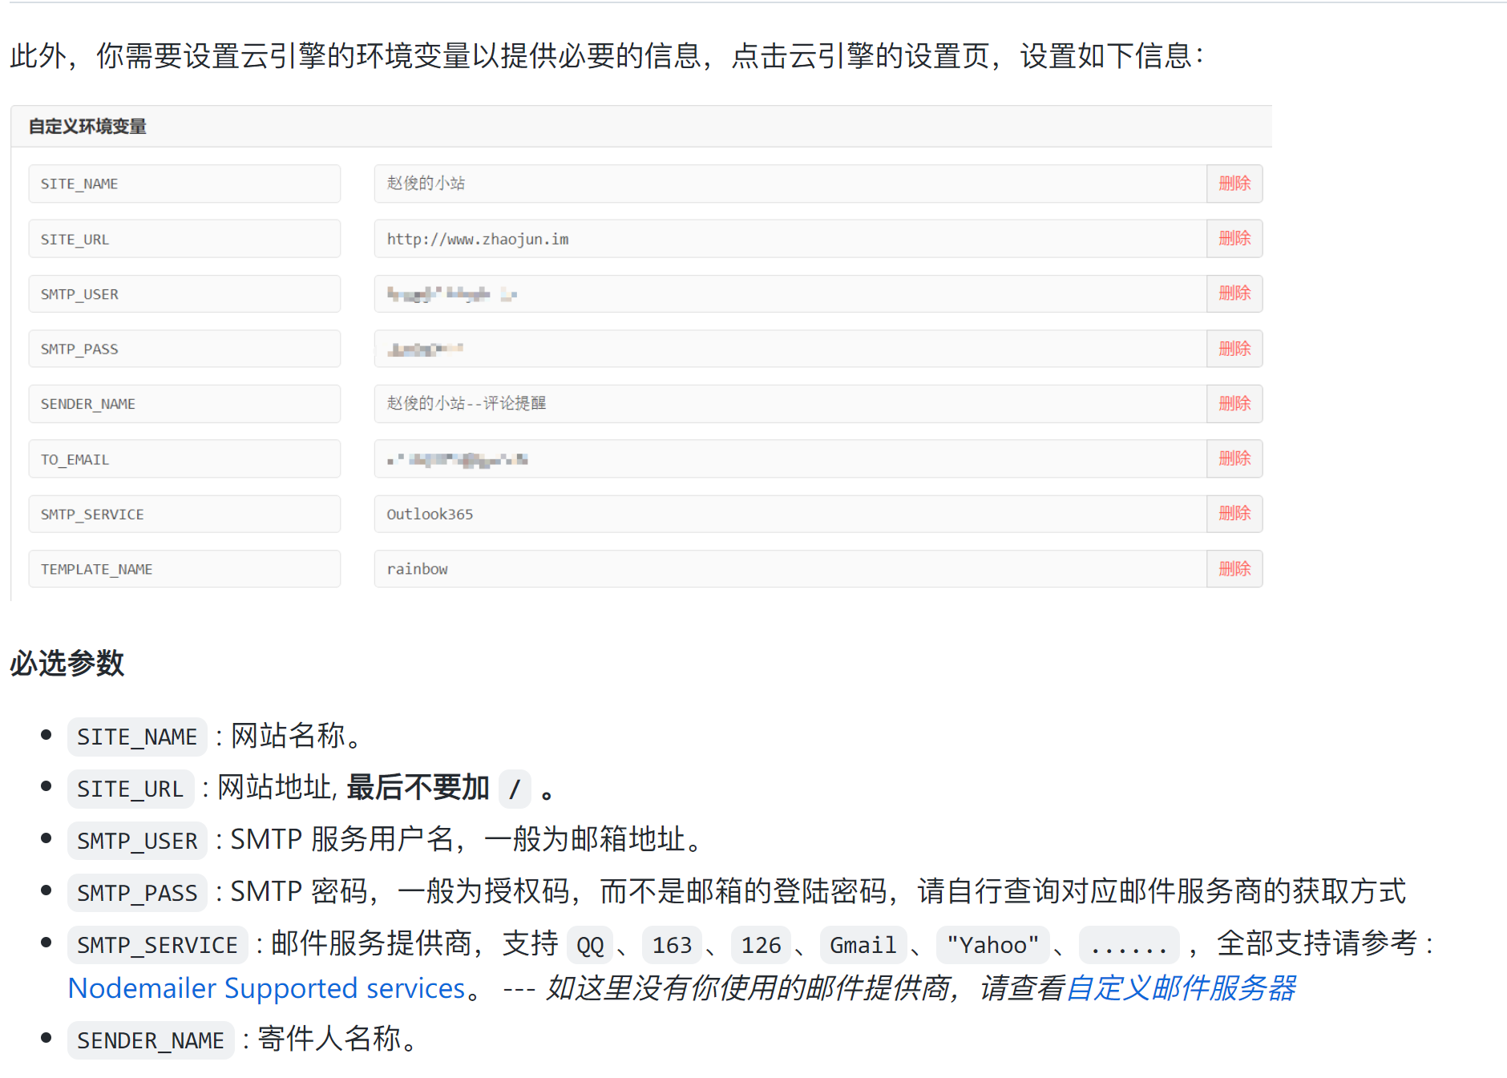The height and width of the screenshot is (1078, 1507).
Task: Edit the http://www.zhaojun.im value field
Action: coord(790,239)
